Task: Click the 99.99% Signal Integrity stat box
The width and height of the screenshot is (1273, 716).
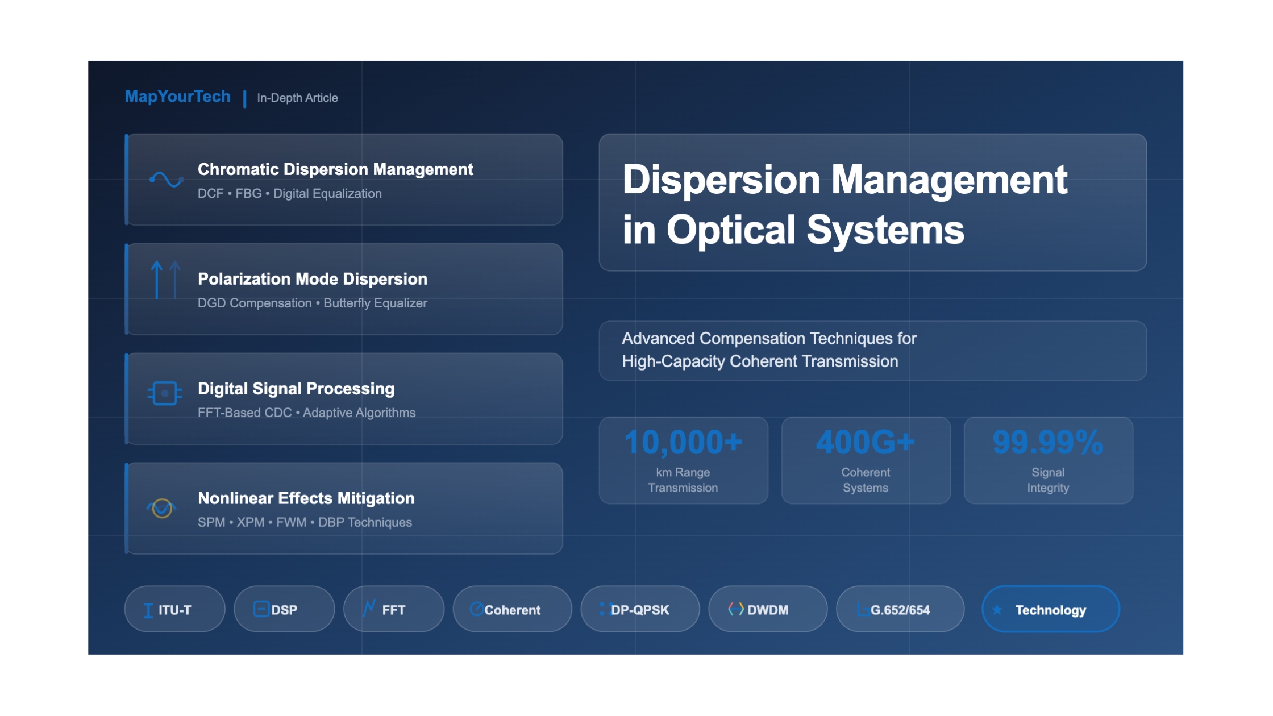Action: 1048,460
